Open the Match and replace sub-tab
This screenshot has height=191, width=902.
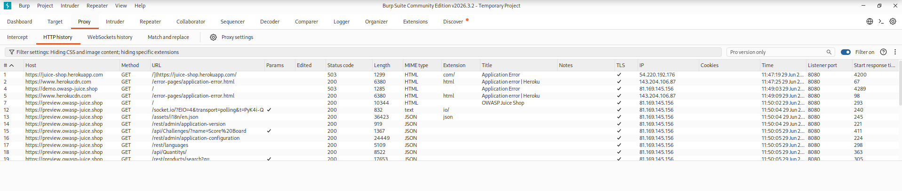tap(168, 37)
